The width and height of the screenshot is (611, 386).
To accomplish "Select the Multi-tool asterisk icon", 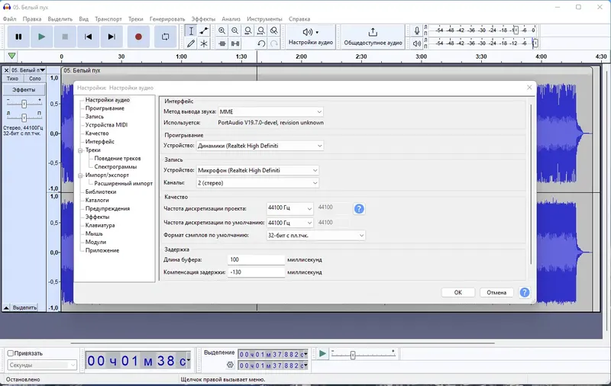I will 204,43.
